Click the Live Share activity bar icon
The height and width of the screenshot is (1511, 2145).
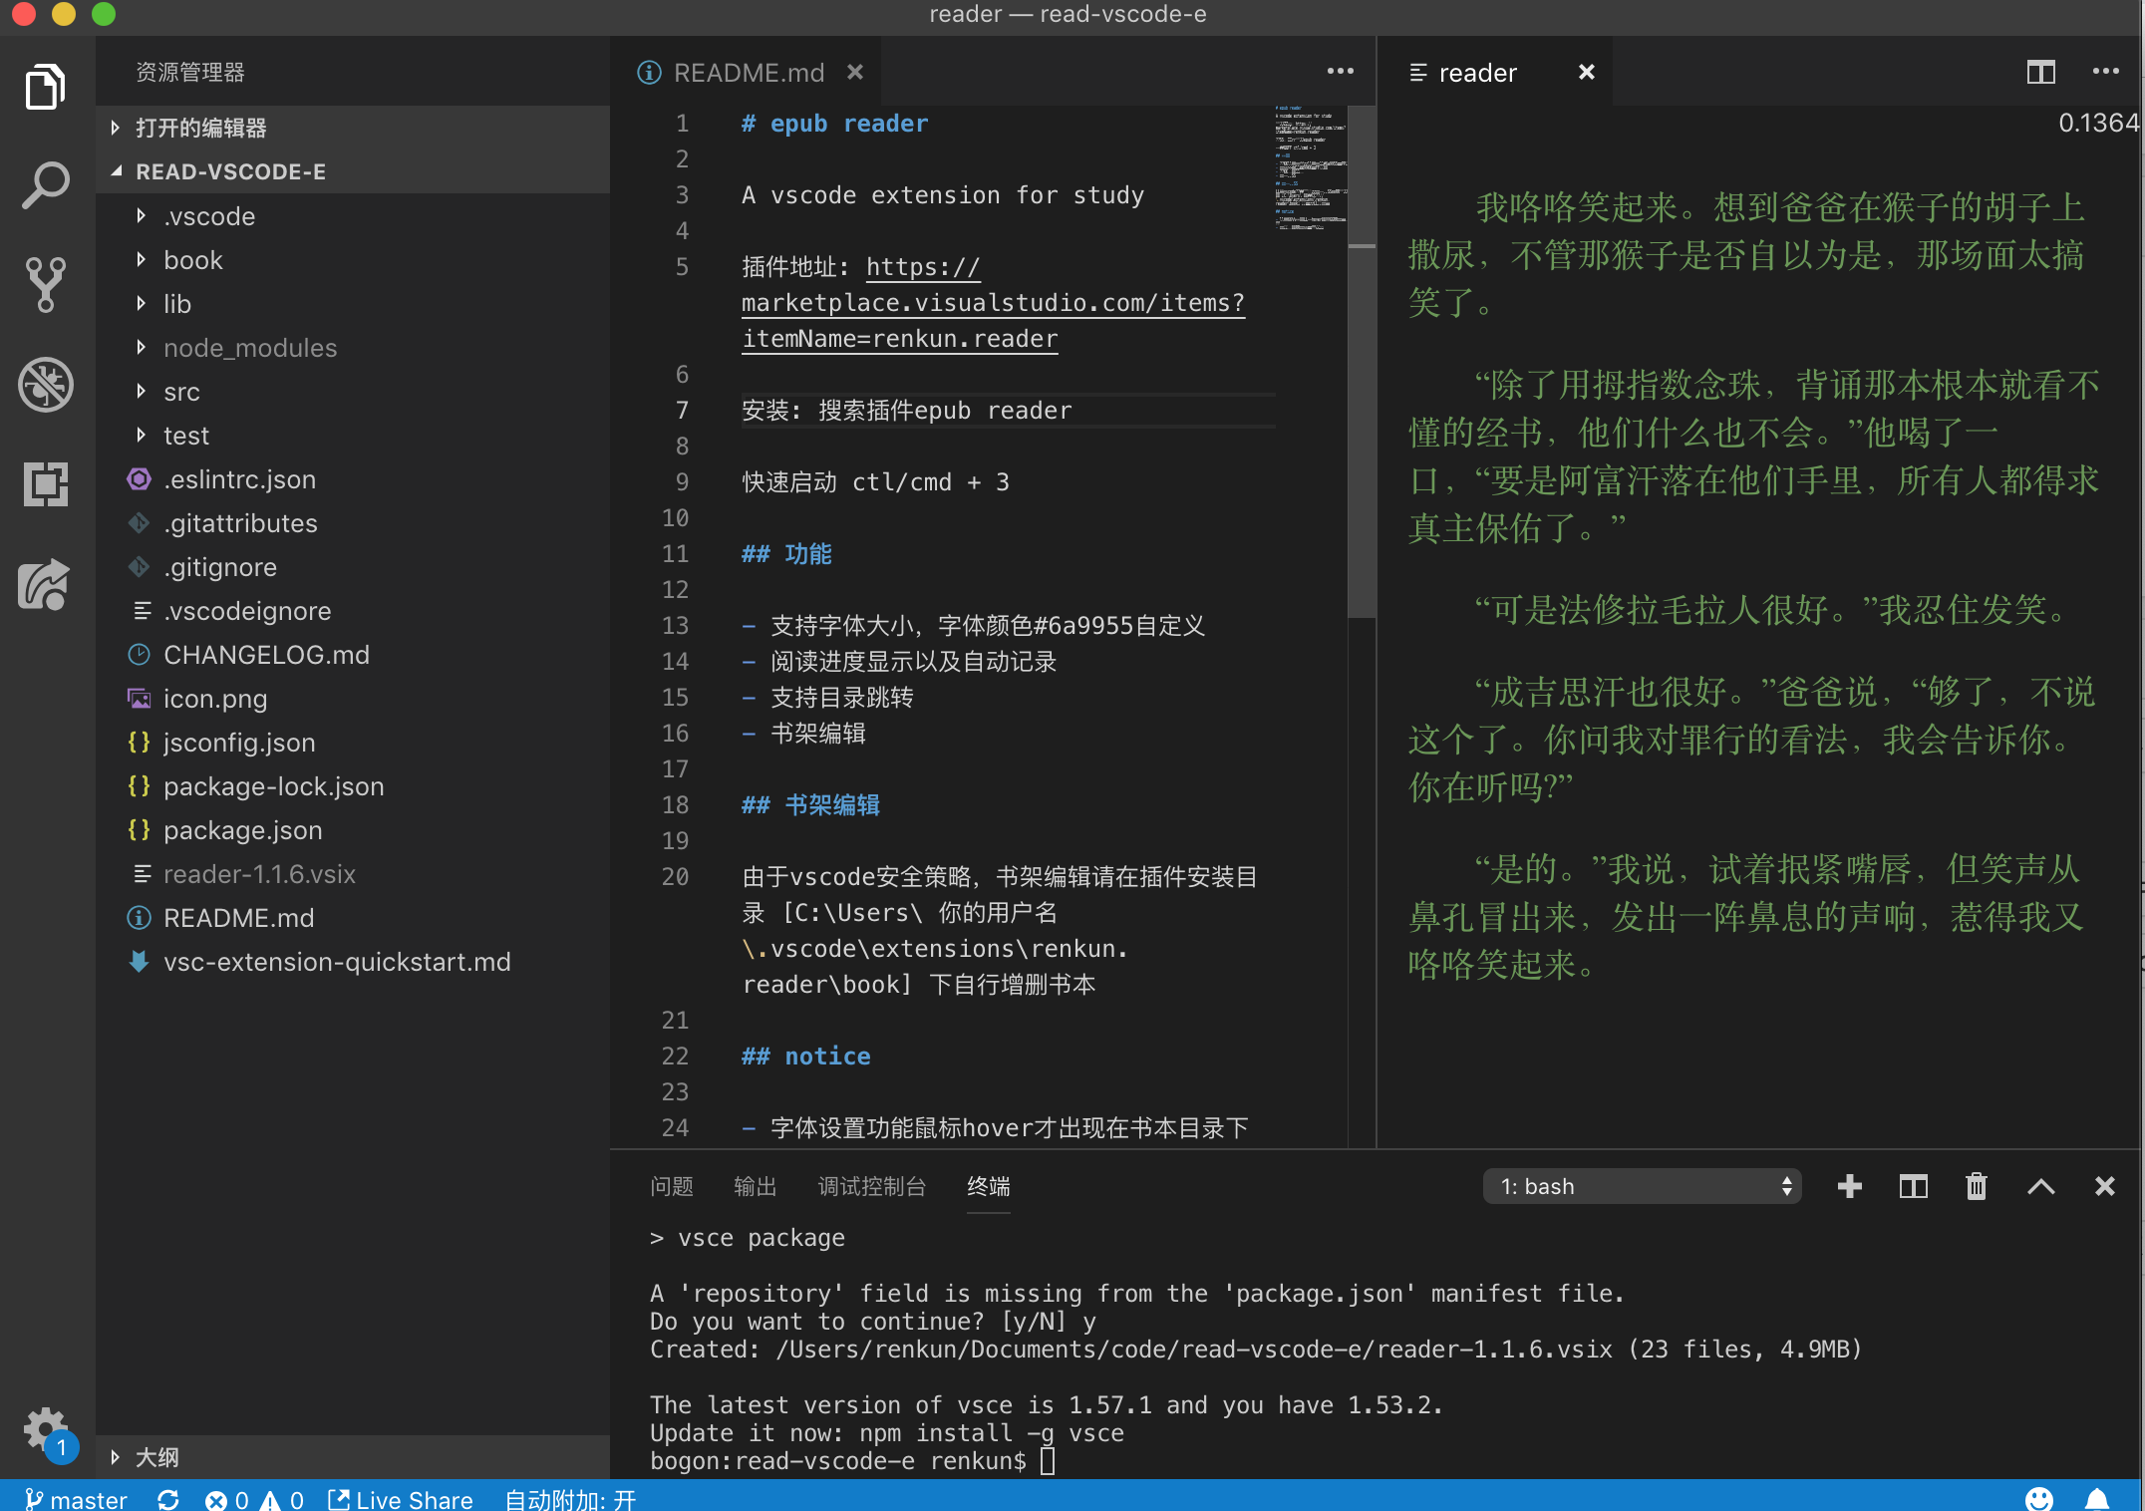point(46,584)
